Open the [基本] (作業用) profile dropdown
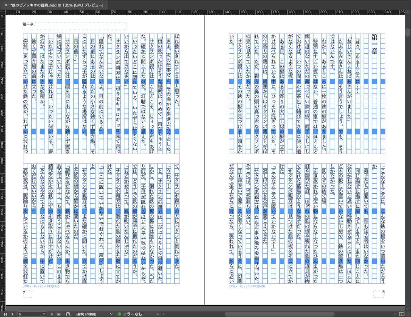This screenshot has width=411, height=317. (x=111, y=314)
